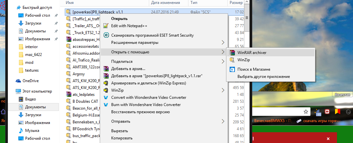Click the 'Быстрый доступ' star icon
This screenshot has width=353, height=143.
coord(18,8)
